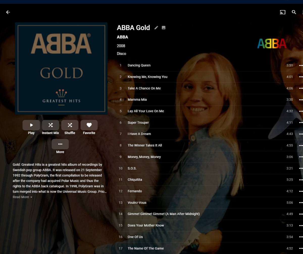
Task: Select track Money, Money, Money
Action: pyautogui.click(x=210, y=157)
